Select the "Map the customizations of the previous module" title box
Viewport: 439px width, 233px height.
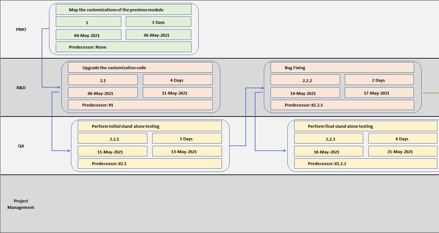(124, 9)
